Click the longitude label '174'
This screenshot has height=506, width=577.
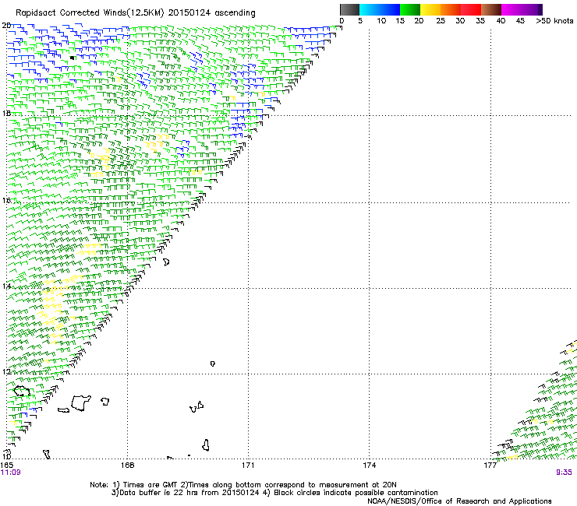tap(369, 466)
